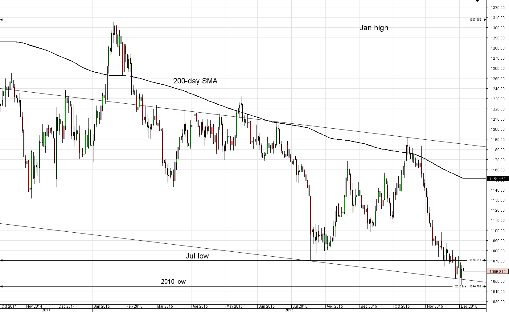Select the 'Sep 2015' date axis label

(x=369, y=306)
